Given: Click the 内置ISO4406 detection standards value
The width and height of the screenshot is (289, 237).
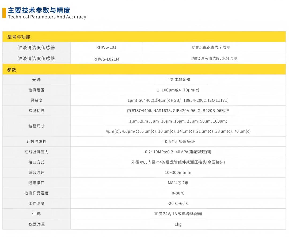Looking at the screenshot, I should click(178, 111).
